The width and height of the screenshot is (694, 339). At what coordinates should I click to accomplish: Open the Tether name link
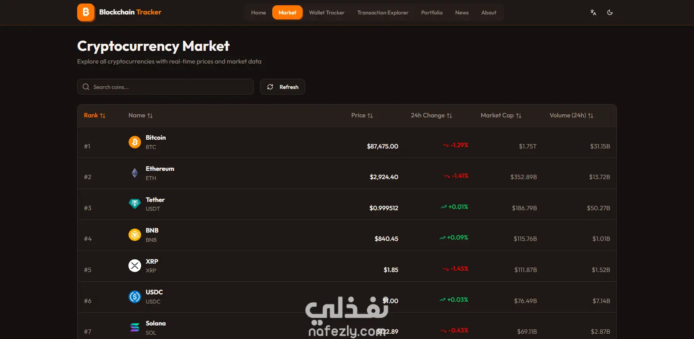(x=155, y=200)
